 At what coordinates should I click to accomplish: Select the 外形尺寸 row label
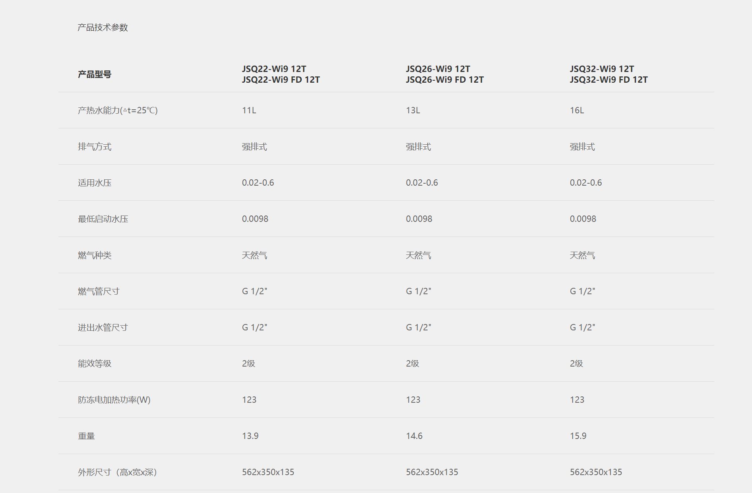(x=118, y=472)
